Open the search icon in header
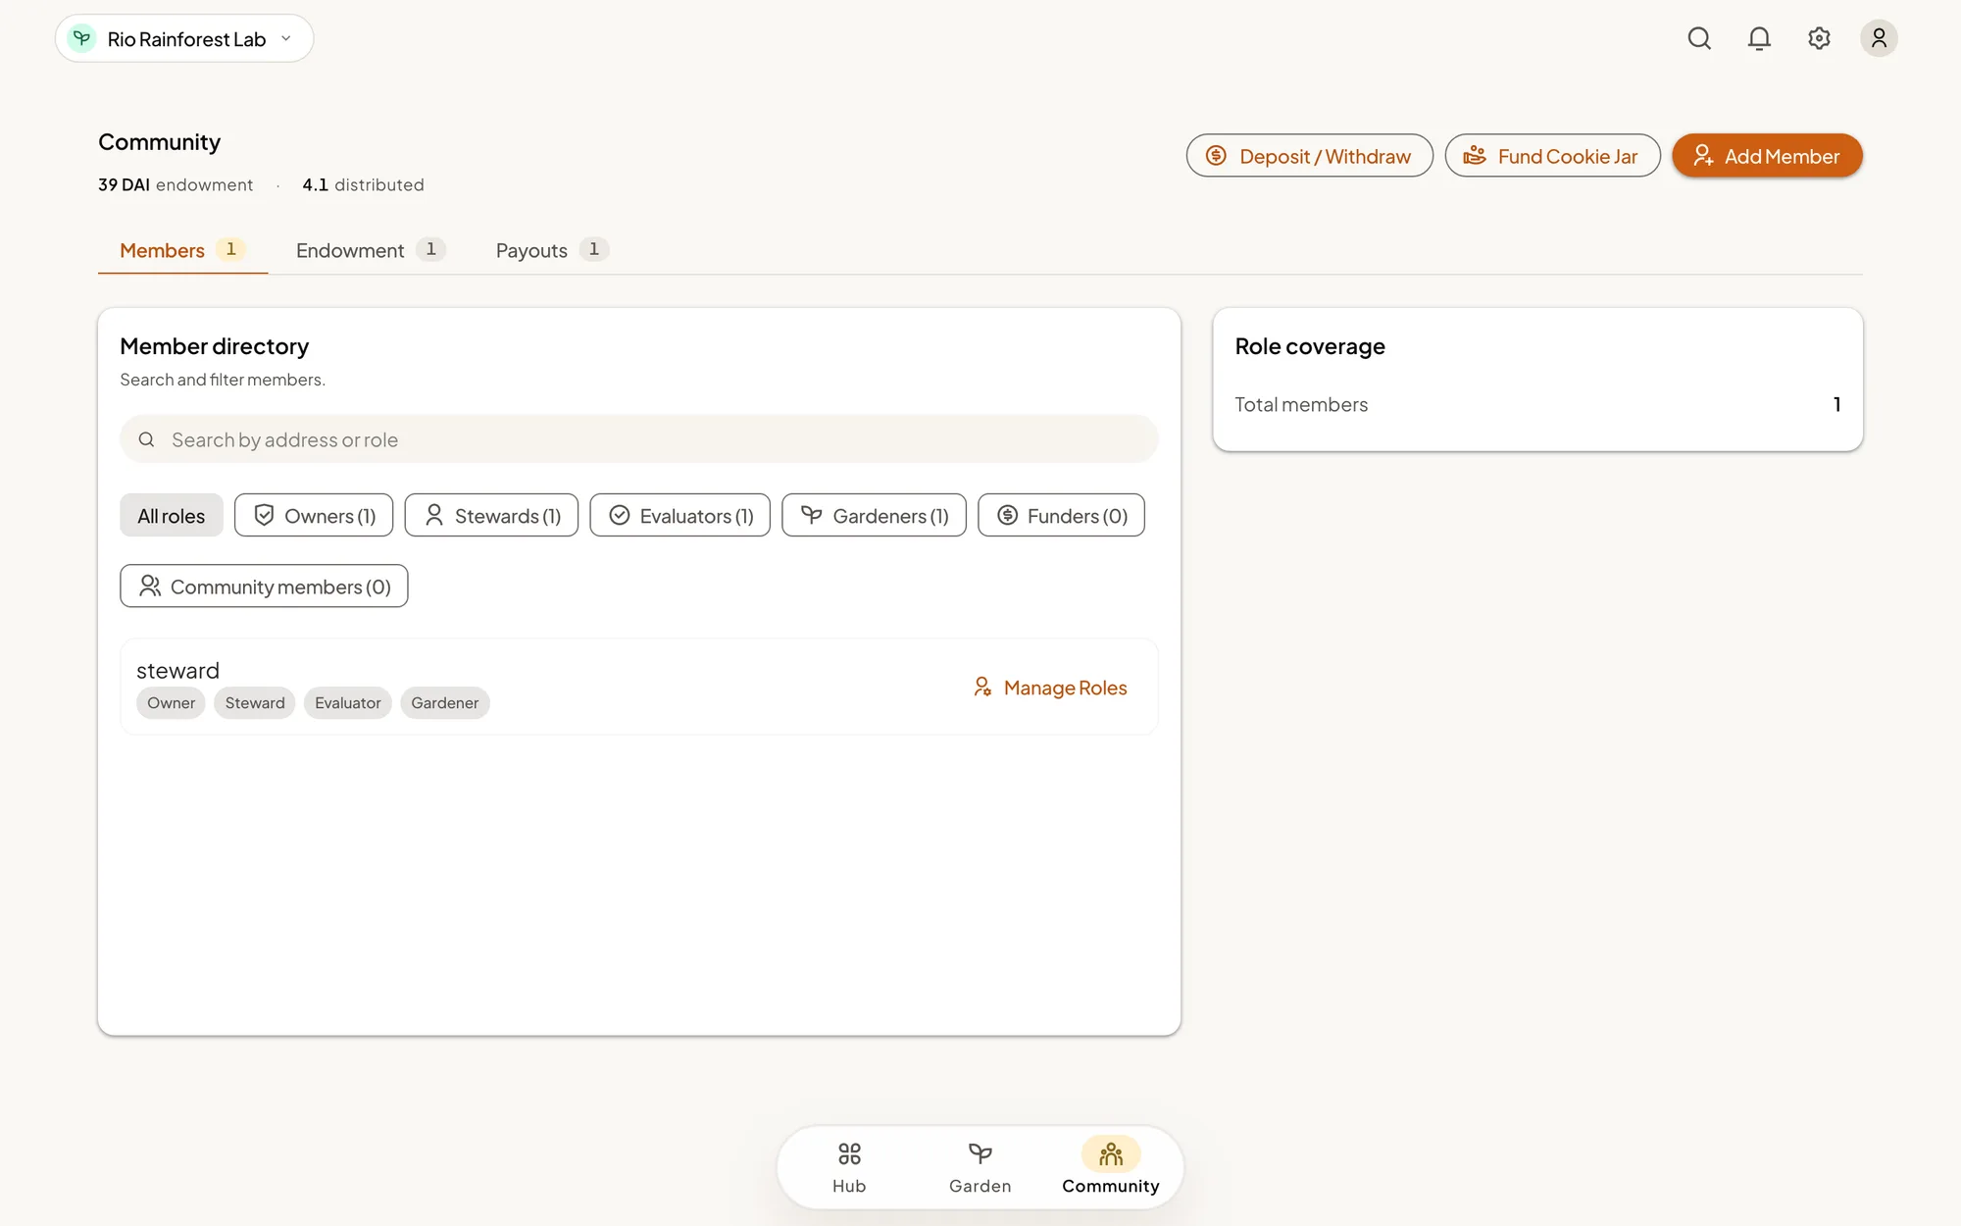 point(1699,38)
